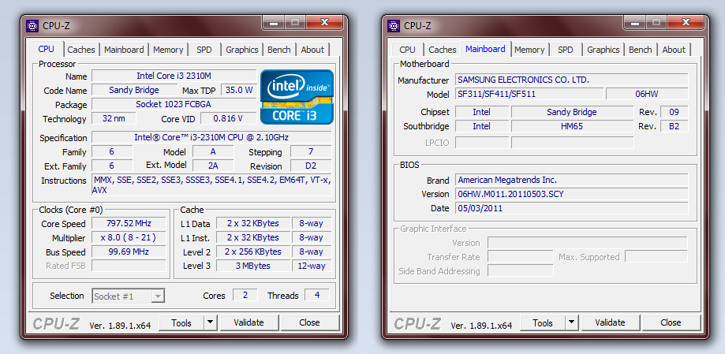This screenshot has height=354, width=725.
Task: Open Graphics tab in left window
Action: pos(242,50)
